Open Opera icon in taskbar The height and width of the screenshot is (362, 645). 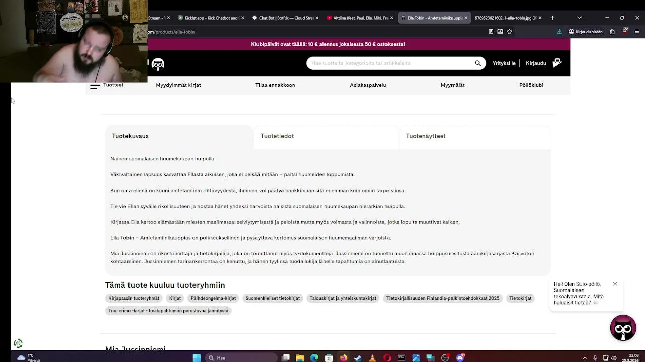click(x=387, y=358)
